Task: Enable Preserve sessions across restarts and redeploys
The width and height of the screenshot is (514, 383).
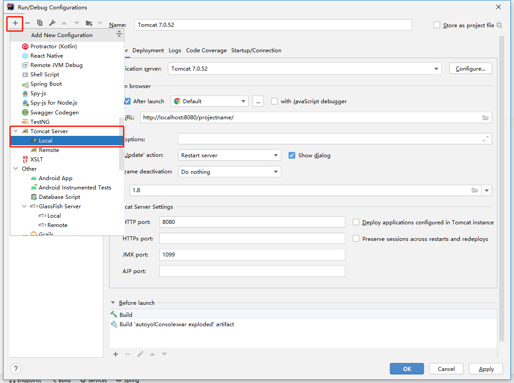Action: pos(356,239)
